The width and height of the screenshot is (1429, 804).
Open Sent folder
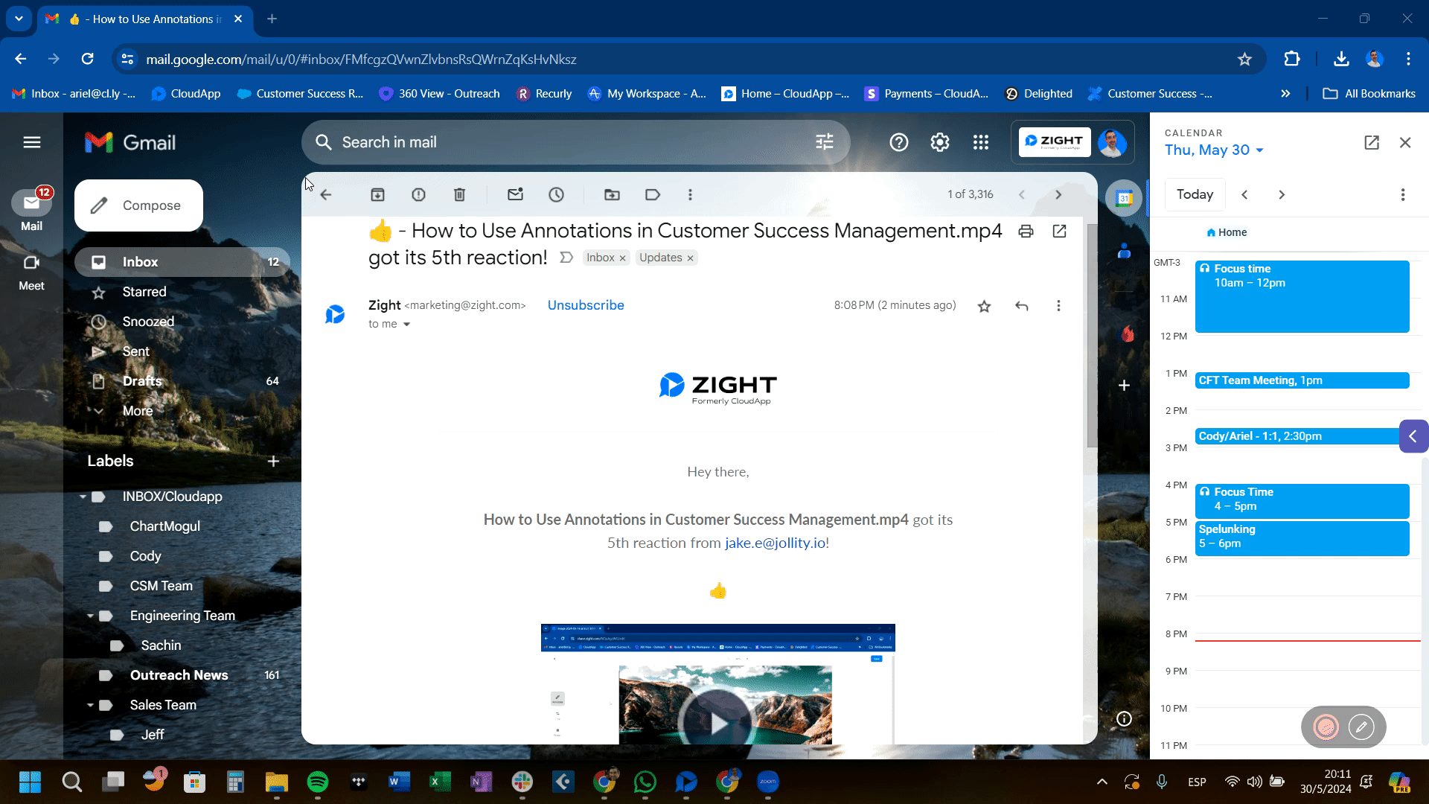(182, 351)
